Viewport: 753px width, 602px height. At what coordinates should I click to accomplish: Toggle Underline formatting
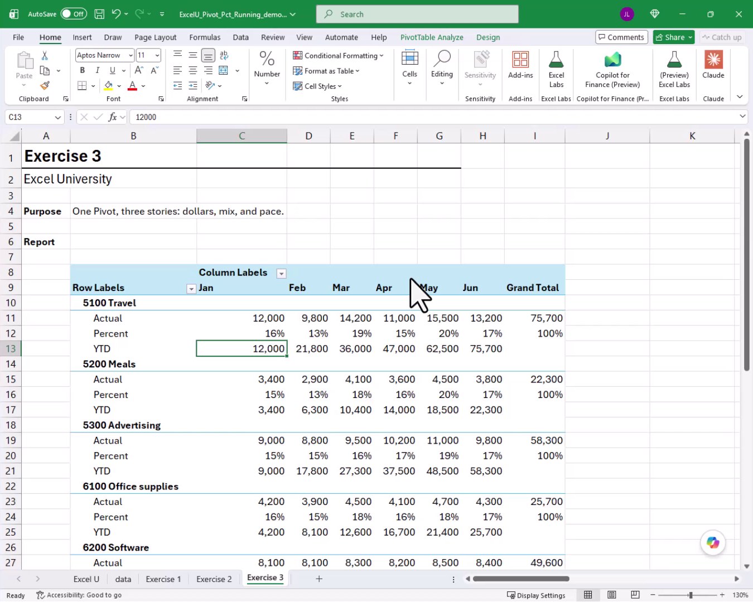[x=113, y=70]
